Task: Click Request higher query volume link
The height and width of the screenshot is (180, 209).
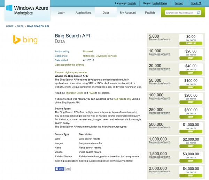Action: [71, 72]
